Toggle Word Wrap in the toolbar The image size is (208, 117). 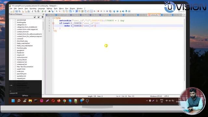tap(70, 11)
